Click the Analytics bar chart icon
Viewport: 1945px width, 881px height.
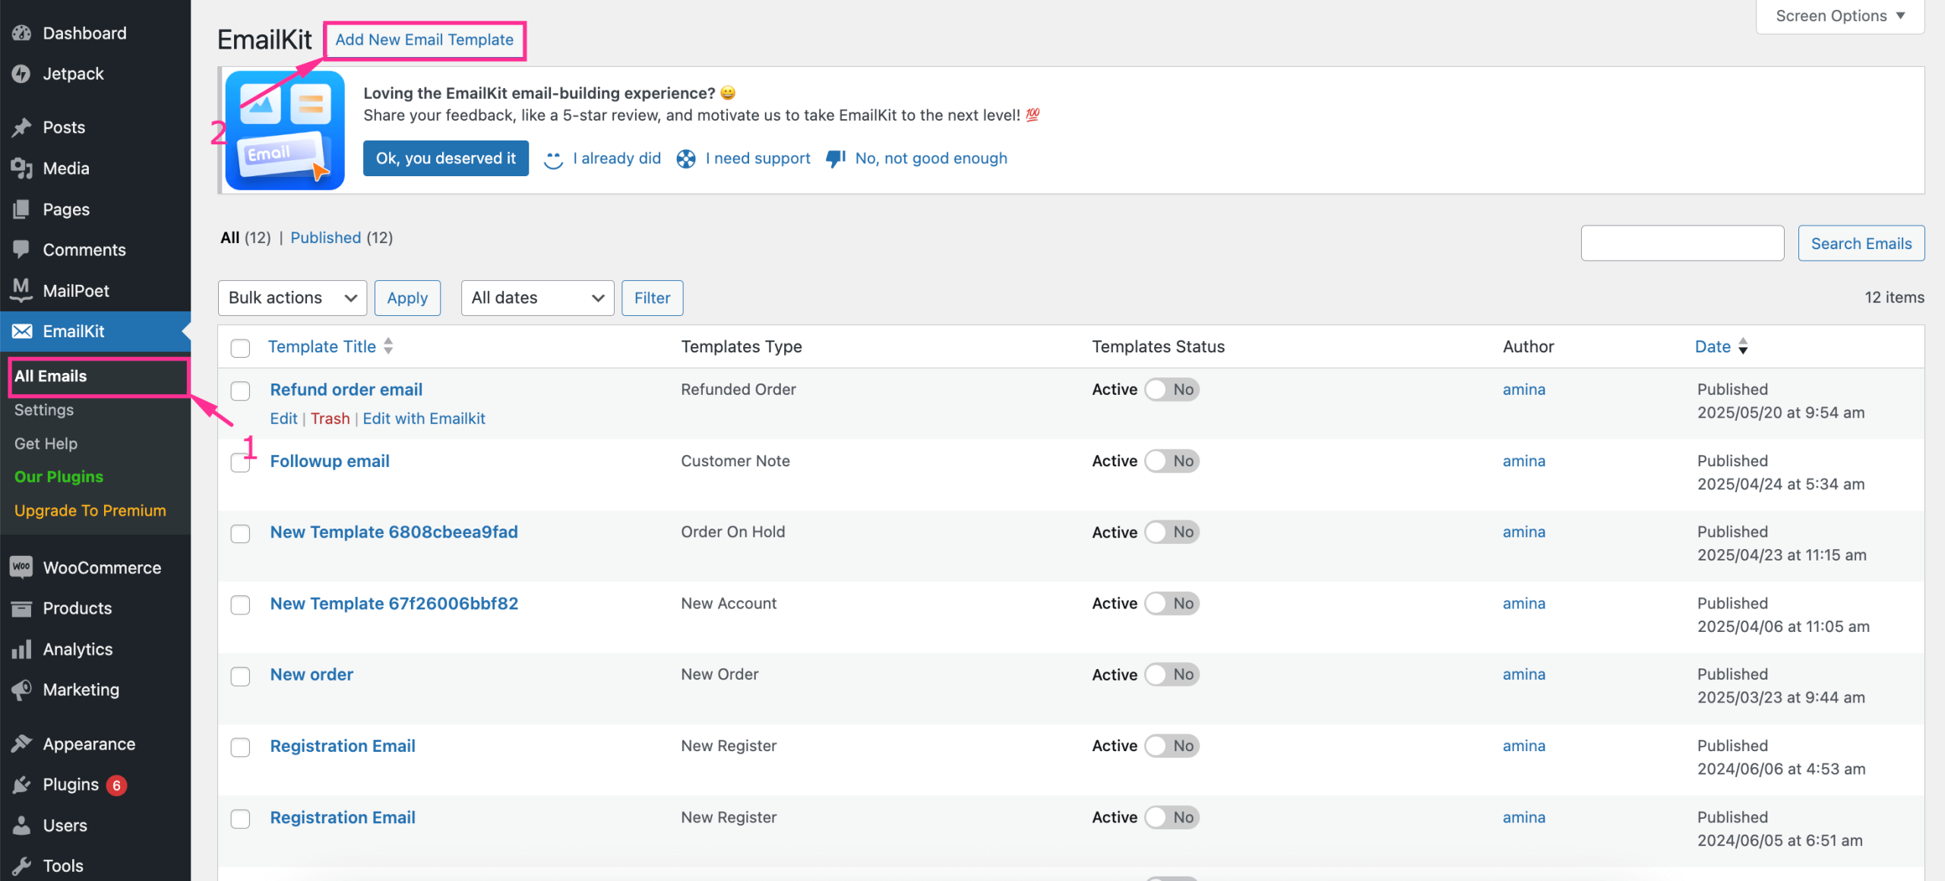21,649
